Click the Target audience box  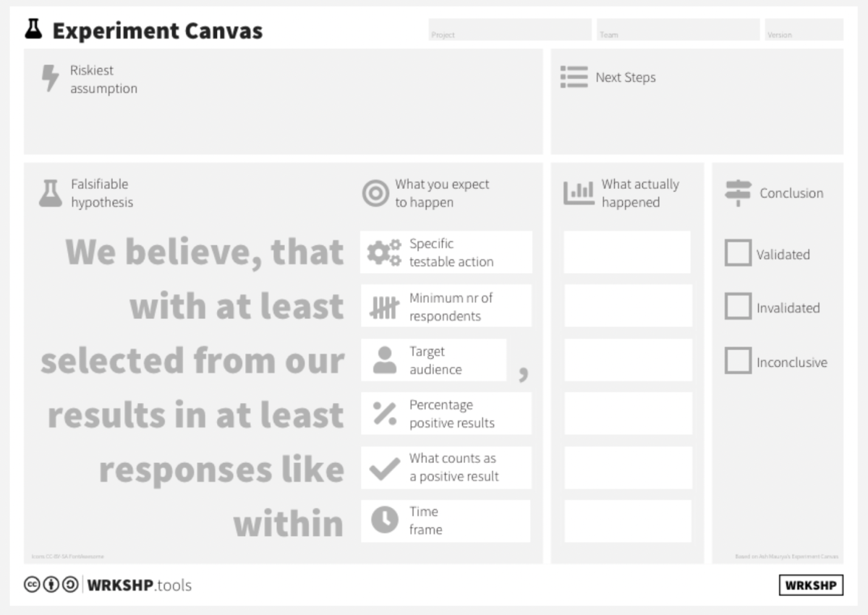(434, 360)
